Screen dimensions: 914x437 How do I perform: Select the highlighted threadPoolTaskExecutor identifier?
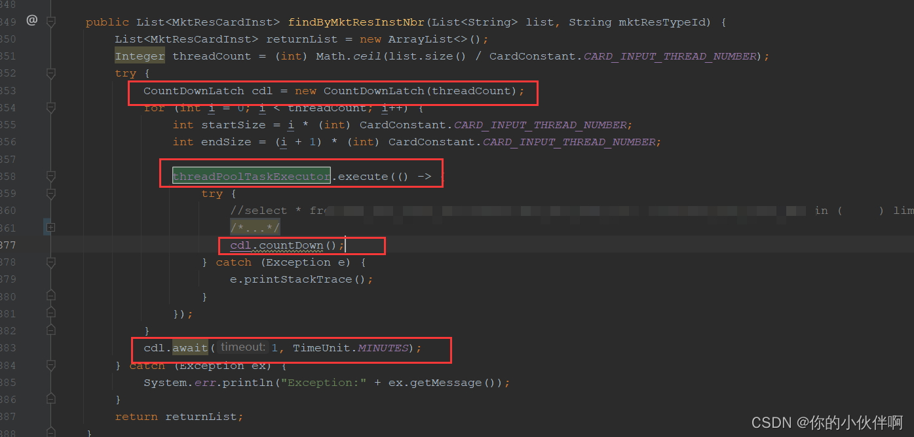(x=251, y=175)
